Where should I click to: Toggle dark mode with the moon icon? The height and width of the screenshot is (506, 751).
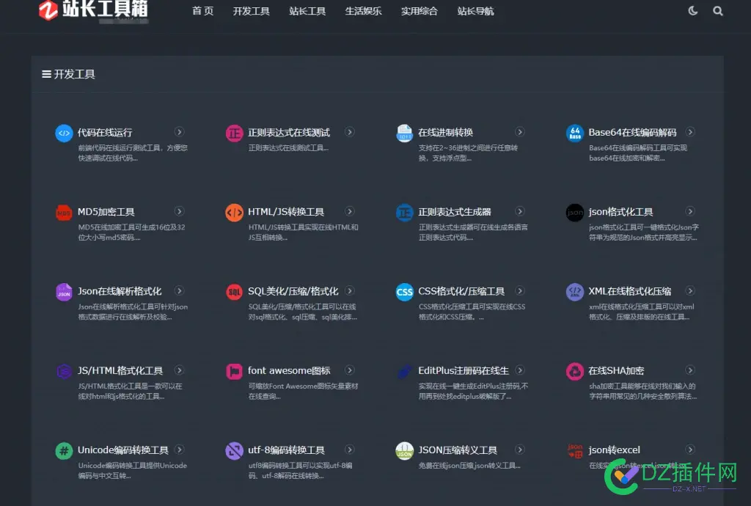click(x=692, y=11)
